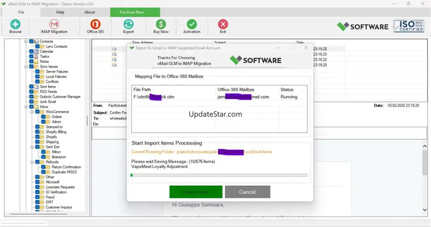Uncheck the Orders folder checkbox
The width and height of the screenshot is (431, 227).
[44, 117]
